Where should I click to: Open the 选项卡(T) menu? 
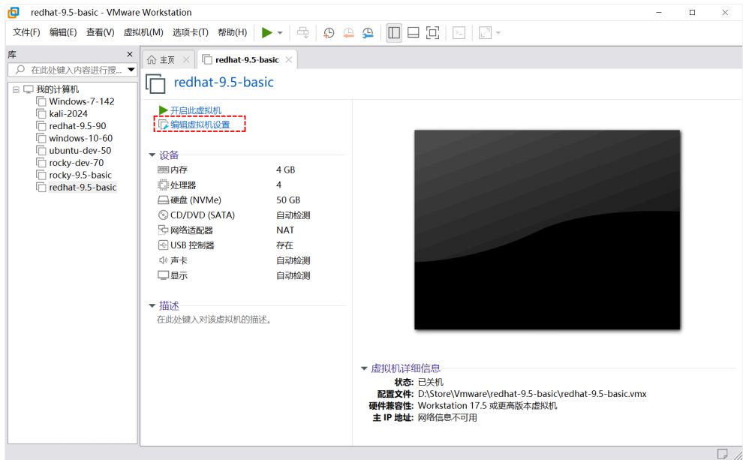pos(191,32)
